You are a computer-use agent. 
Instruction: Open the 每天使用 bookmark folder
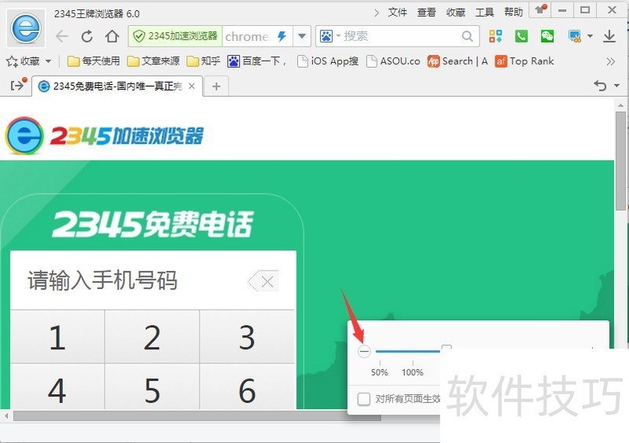(x=94, y=61)
